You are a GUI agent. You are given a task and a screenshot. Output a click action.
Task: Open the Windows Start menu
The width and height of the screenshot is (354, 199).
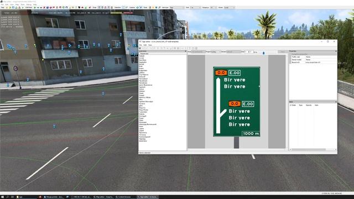point(2,197)
